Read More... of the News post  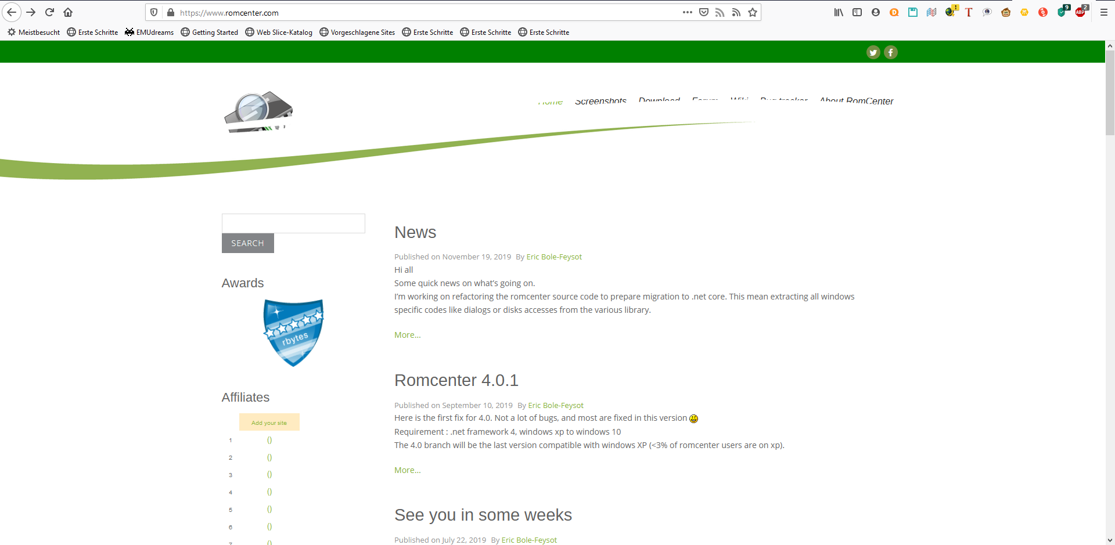(408, 335)
